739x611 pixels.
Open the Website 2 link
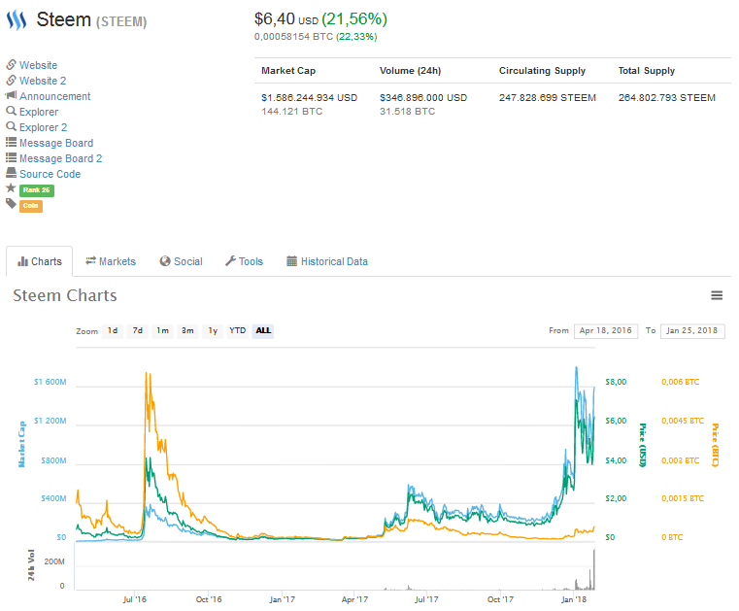pos(43,81)
